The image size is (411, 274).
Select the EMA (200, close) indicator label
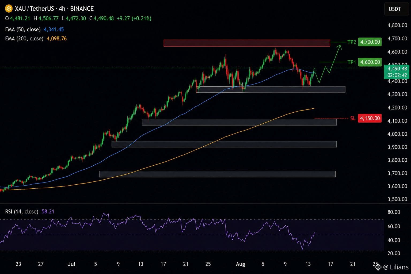pos(24,39)
